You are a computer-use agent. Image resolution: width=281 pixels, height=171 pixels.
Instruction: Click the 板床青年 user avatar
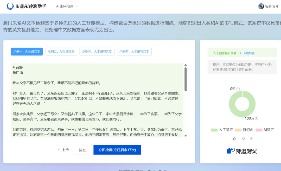click(261, 6)
